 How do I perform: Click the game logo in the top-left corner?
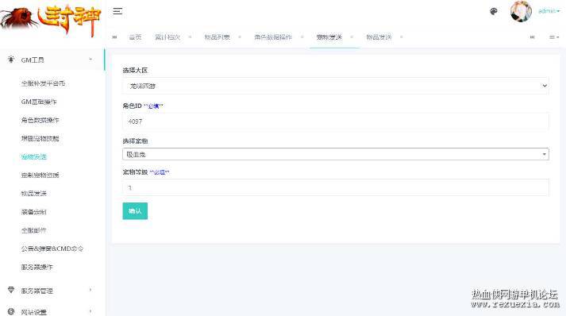pos(51,20)
